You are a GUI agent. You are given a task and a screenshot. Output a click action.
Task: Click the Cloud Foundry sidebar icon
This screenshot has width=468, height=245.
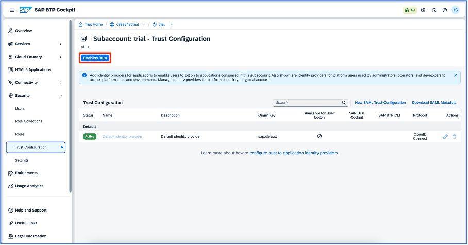11,57
